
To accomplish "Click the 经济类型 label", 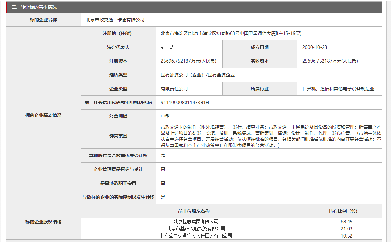I will tap(118, 75).
